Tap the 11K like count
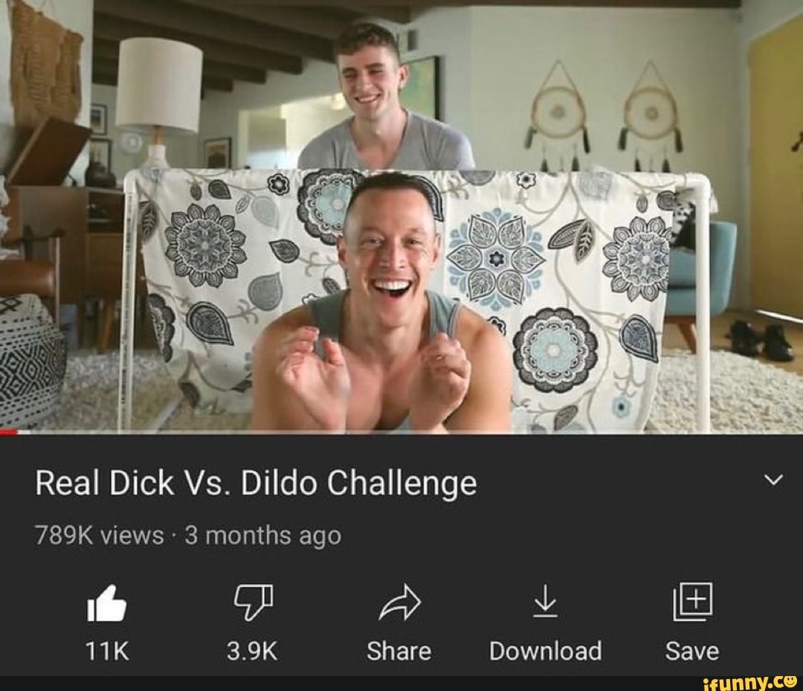This screenshot has height=691, width=803. pyautogui.click(x=106, y=652)
